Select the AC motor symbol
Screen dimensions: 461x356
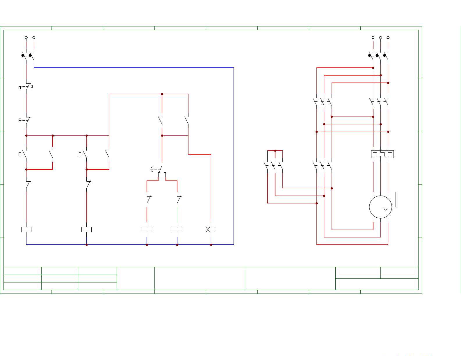click(380, 207)
